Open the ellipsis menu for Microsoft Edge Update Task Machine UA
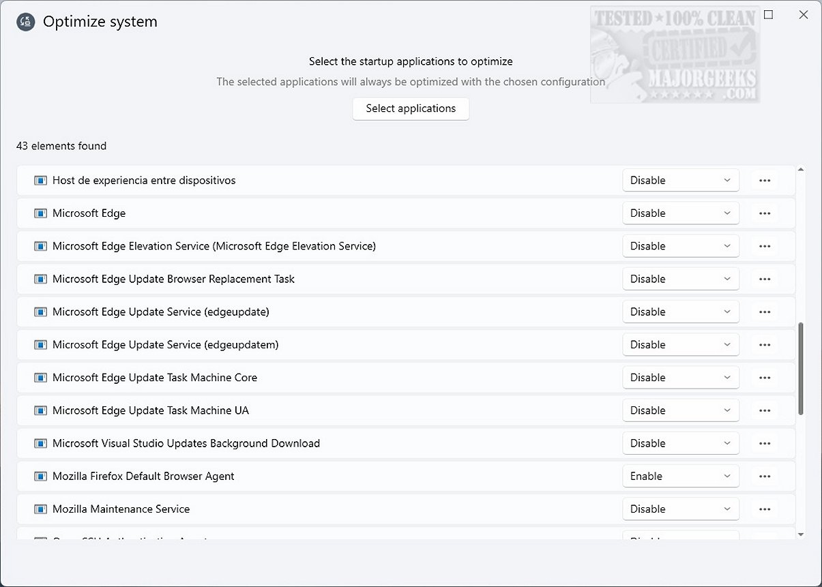The width and height of the screenshot is (822, 587). (x=764, y=410)
